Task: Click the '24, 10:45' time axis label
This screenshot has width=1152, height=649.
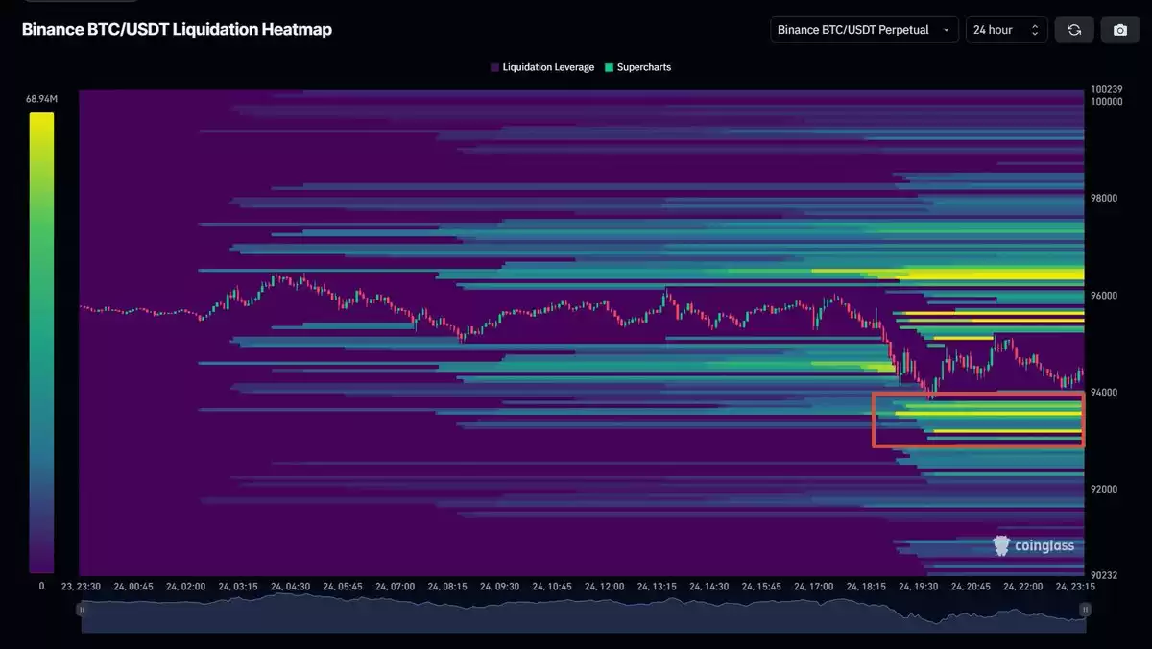Action: 552,586
